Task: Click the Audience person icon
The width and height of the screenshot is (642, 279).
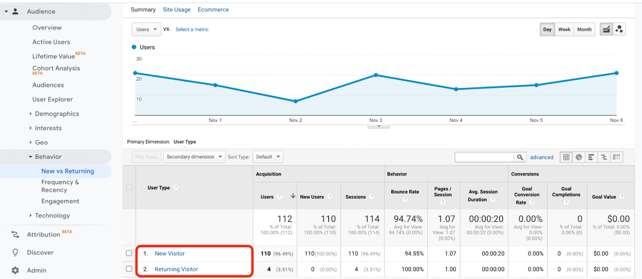Action: click(15, 11)
